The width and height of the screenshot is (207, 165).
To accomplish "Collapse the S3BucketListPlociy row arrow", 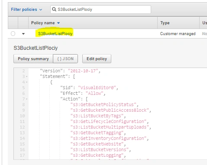I will point(23,34).
